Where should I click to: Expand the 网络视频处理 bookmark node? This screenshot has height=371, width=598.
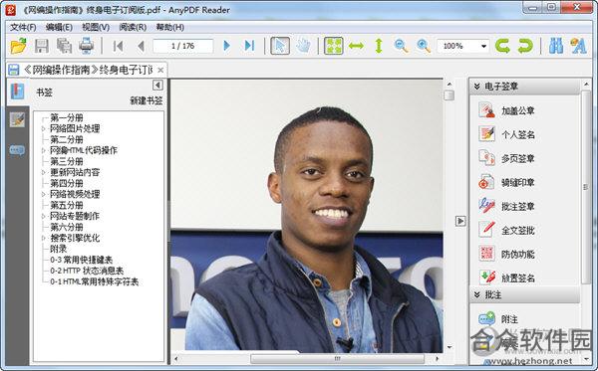[43, 194]
